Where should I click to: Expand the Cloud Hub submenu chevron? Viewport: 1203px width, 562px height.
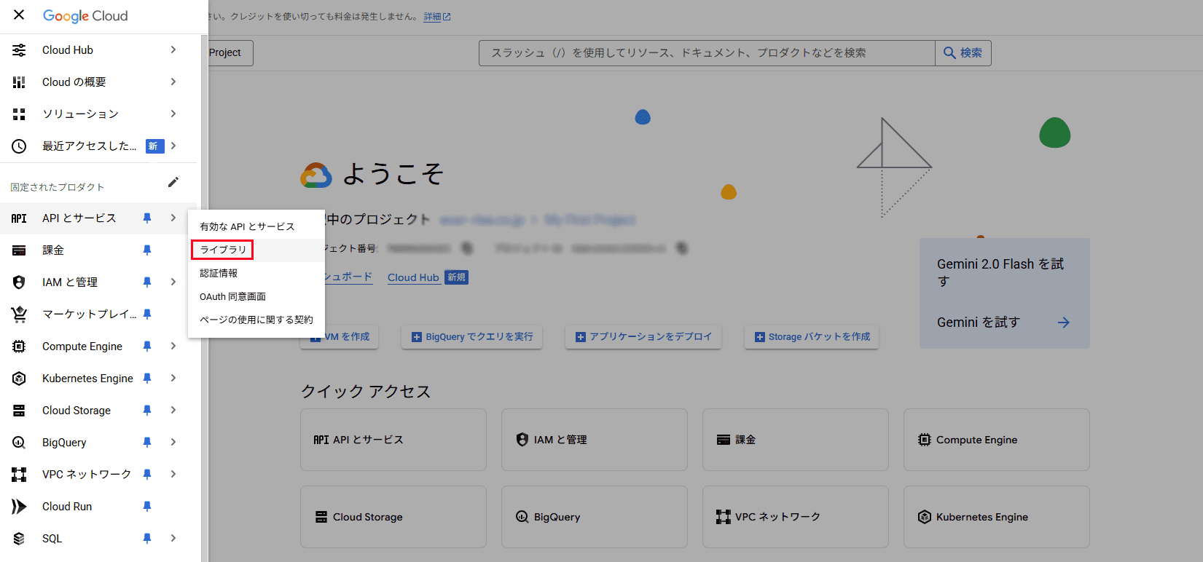173,50
